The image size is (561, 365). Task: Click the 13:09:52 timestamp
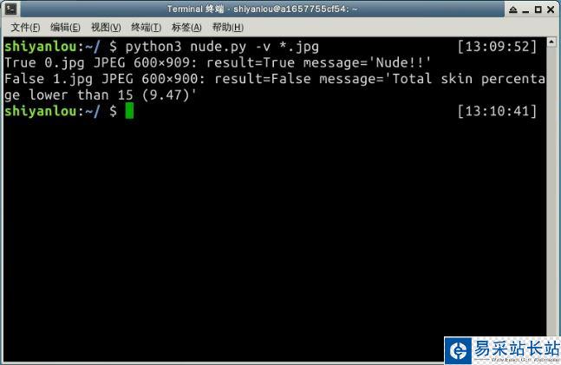point(498,47)
